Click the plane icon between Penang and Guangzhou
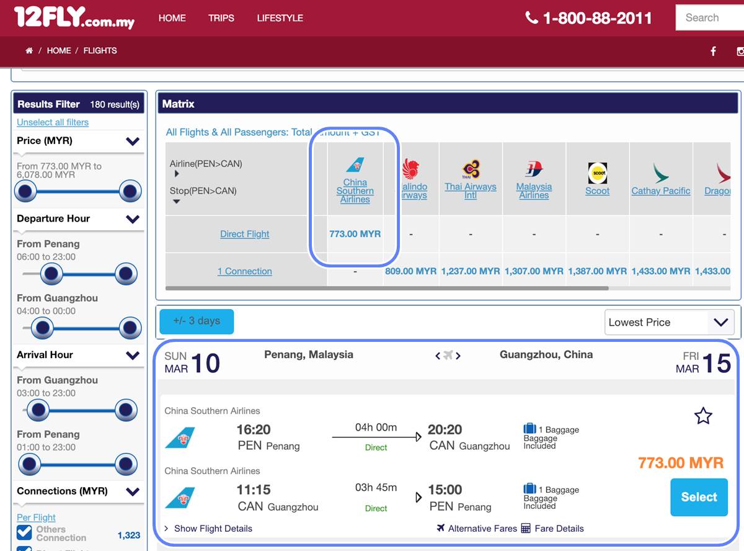Screen dimensions: 744x551 [448, 356]
